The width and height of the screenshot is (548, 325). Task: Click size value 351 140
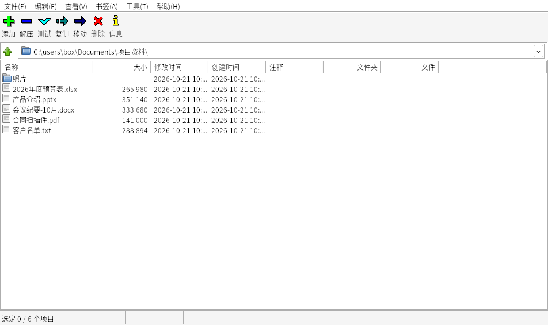pyautogui.click(x=135, y=100)
